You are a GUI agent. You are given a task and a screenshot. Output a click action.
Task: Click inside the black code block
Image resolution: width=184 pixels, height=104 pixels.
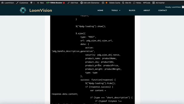click(93, 60)
